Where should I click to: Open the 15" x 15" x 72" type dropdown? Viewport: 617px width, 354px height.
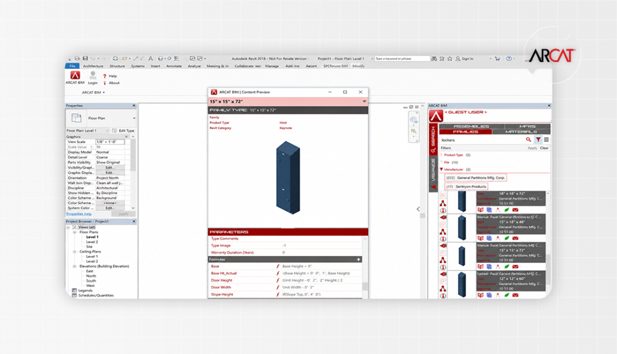(365, 101)
